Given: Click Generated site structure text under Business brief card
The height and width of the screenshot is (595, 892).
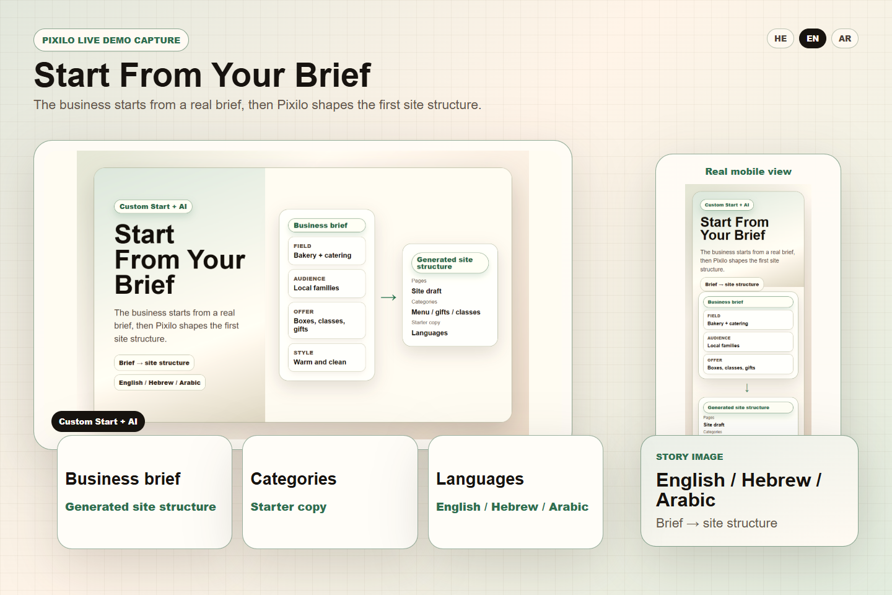Looking at the screenshot, I should [x=141, y=506].
